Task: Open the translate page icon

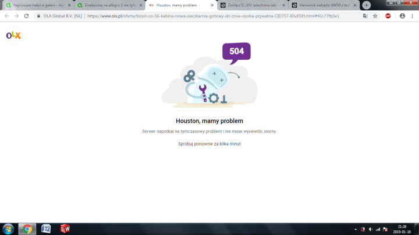Action: pyautogui.click(x=365, y=16)
